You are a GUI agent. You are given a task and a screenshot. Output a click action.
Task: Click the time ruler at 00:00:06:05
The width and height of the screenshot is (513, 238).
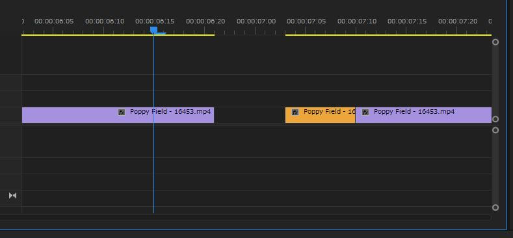(x=54, y=21)
